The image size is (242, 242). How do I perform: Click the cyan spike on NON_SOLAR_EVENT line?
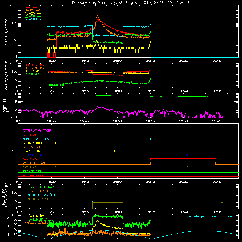(x=150, y=139)
